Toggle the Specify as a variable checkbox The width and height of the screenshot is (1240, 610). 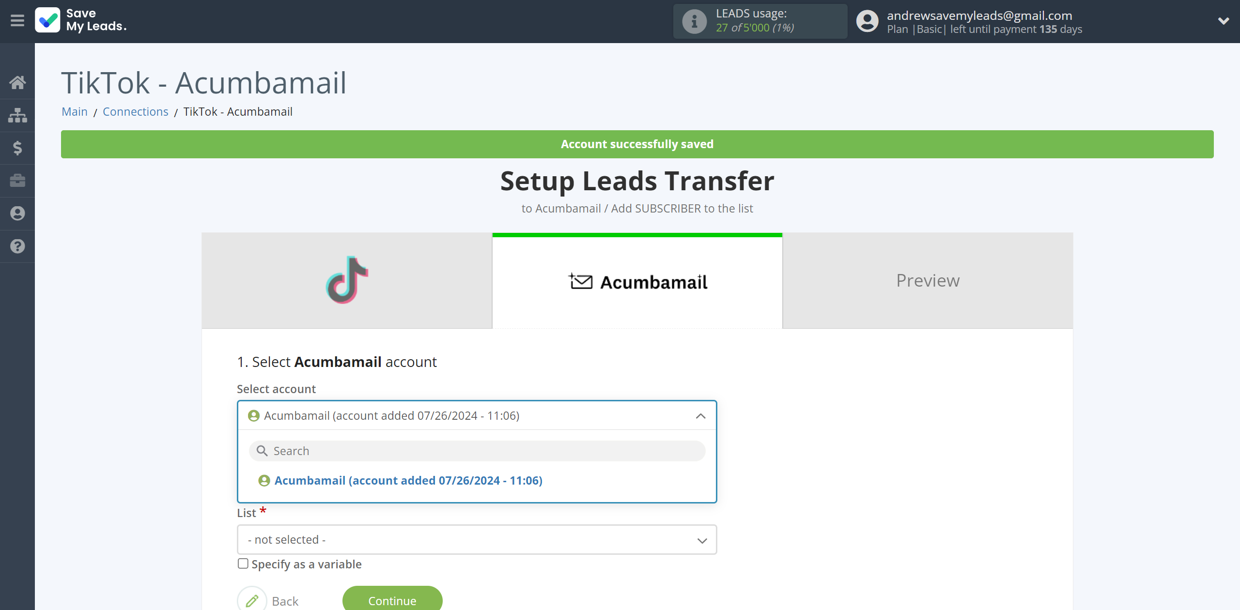[x=242, y=564]
